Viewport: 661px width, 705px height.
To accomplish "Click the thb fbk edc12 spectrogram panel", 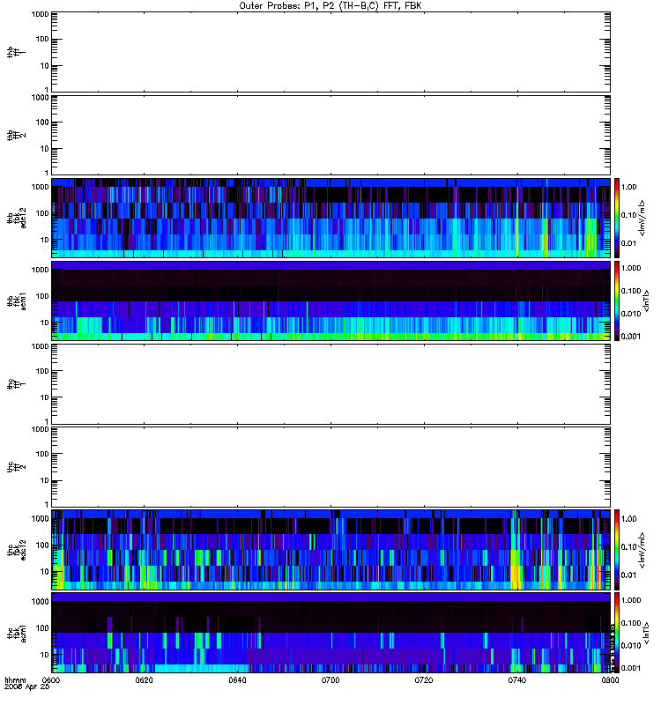I will click(330, 218).
